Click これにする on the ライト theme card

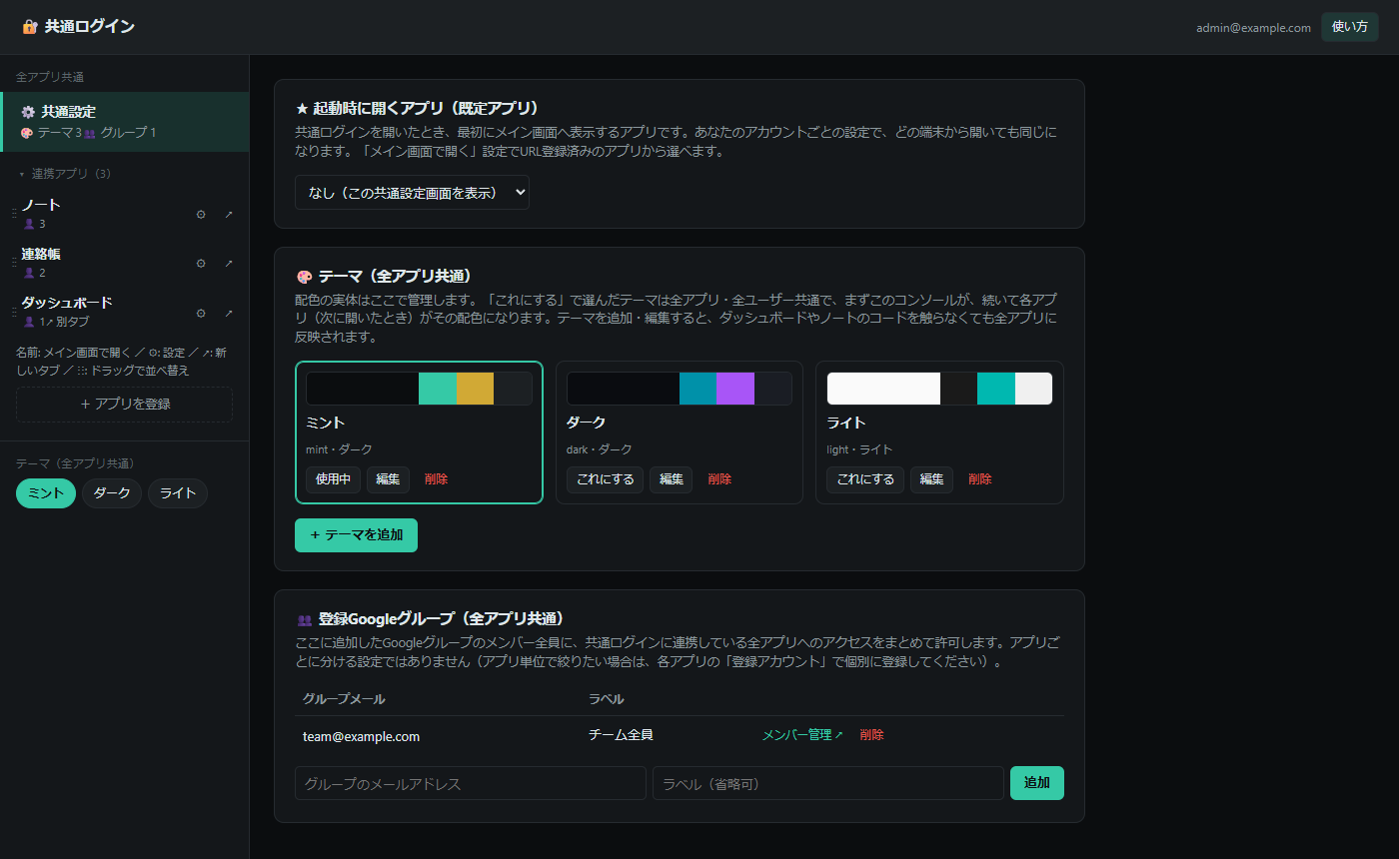click(x=865, y=479)
